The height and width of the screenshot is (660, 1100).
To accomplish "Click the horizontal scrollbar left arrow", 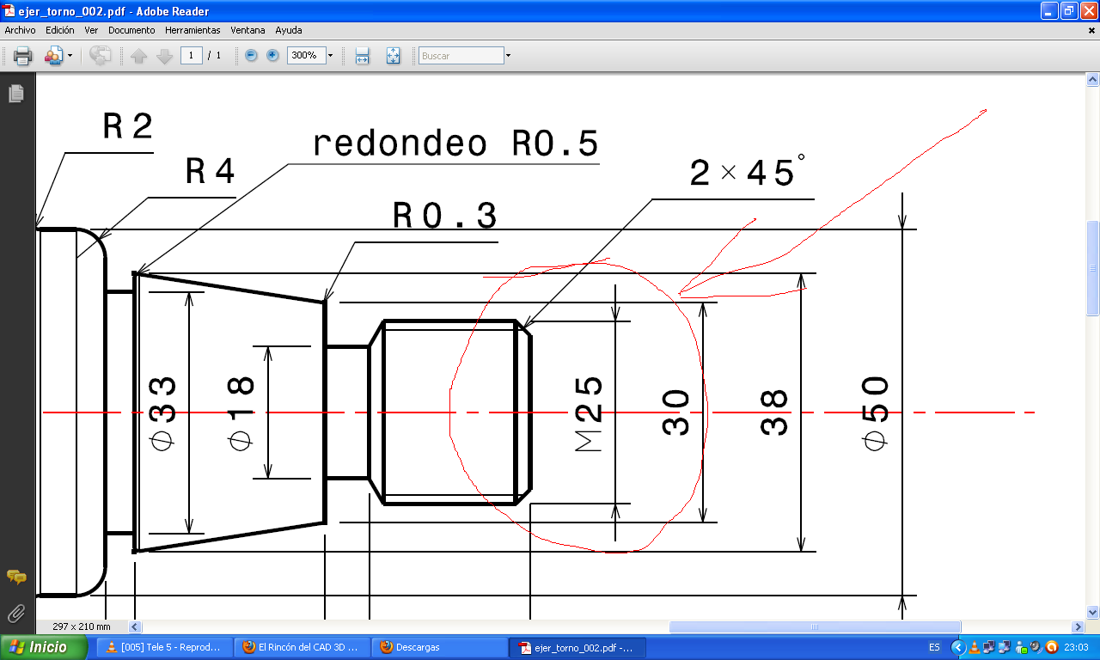I will 135,627.
